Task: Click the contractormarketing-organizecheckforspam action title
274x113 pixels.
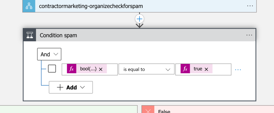Action: 91,6
